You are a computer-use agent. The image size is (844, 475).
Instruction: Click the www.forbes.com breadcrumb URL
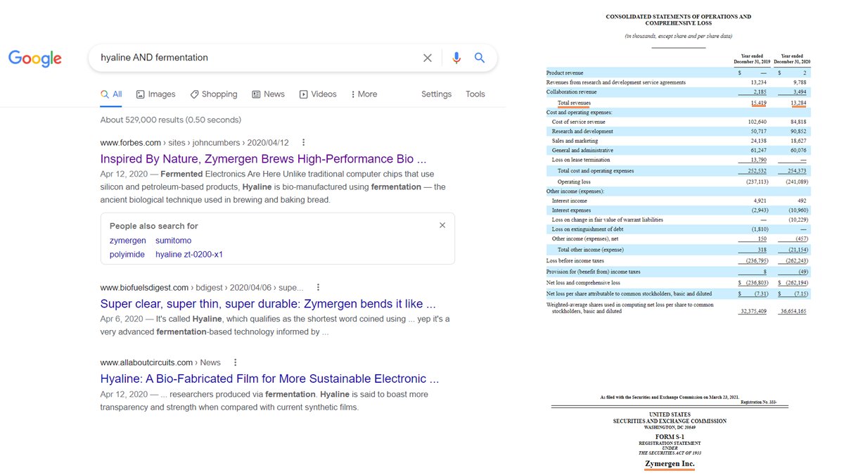pyautogui.click(x=195, y=142)
